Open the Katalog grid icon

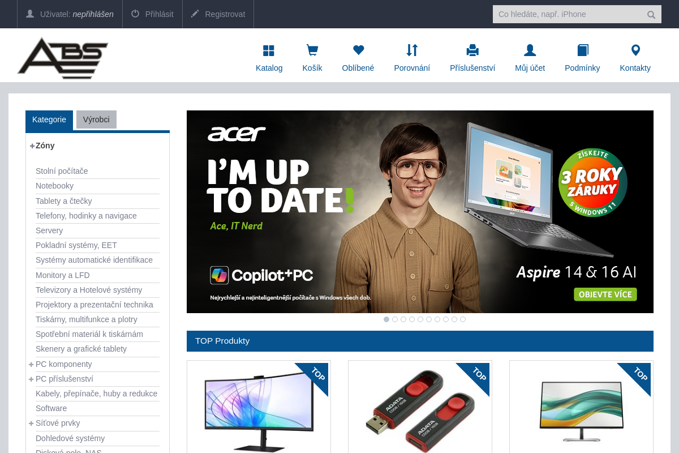pyautogui.click(x=269, y=51)
